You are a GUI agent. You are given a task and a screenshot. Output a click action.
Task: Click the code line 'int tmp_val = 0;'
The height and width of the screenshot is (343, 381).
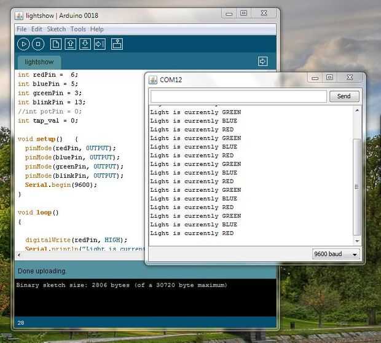point(48,121)
